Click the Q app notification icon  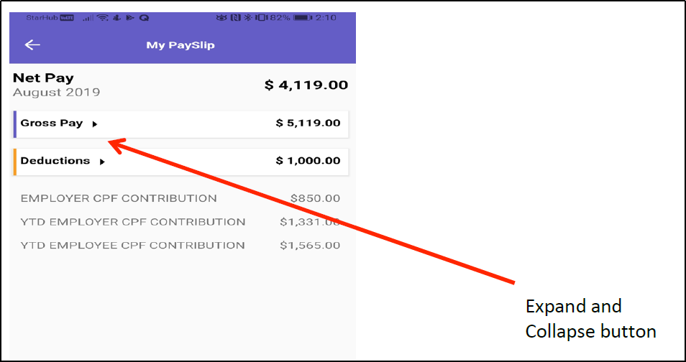click(x=144, y=17)
